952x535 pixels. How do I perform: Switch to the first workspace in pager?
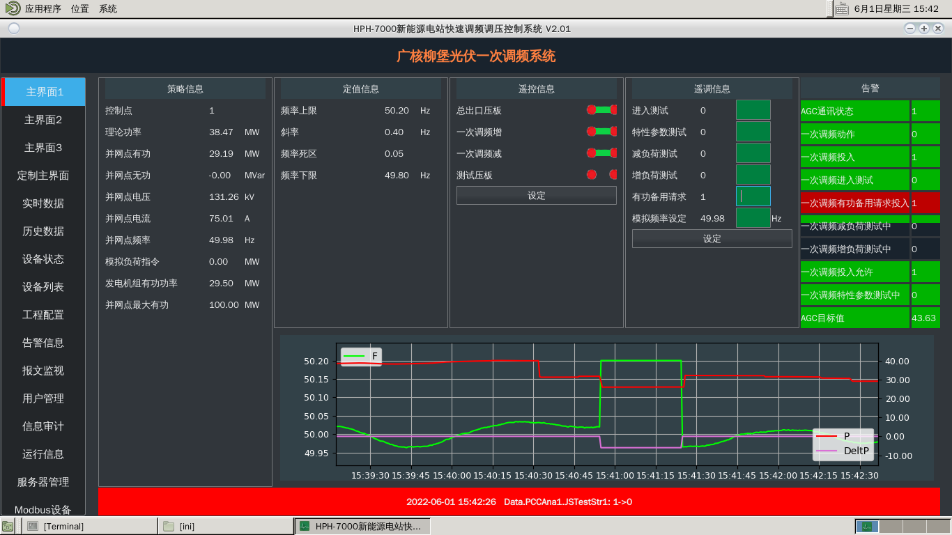867,527
